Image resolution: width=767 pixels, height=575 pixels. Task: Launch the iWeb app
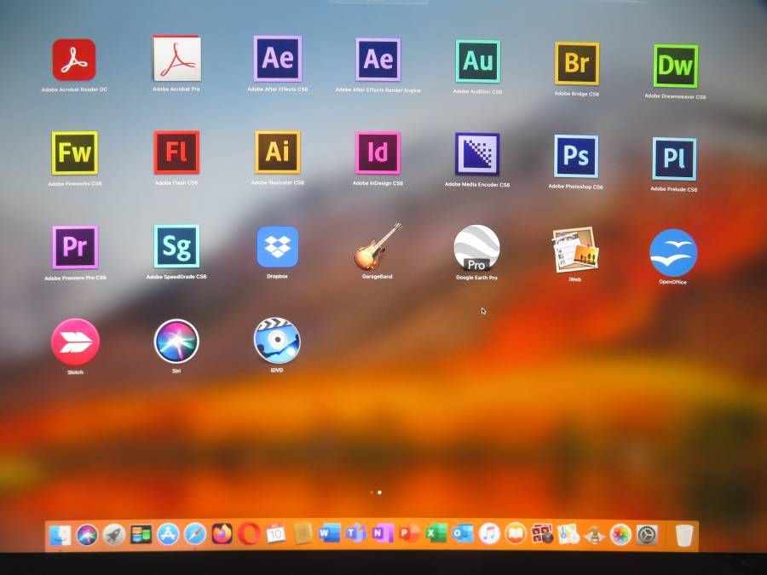click(x=575, y=250)
